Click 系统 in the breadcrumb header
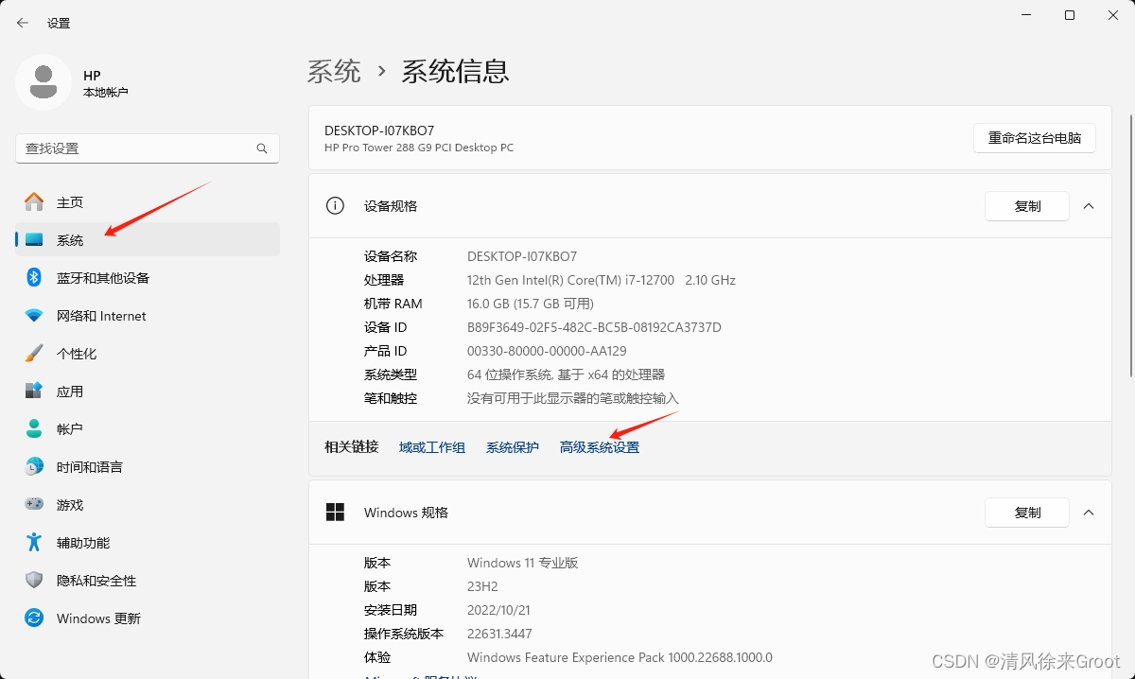This screenshot has height=679, width=1135. point(334,71)
